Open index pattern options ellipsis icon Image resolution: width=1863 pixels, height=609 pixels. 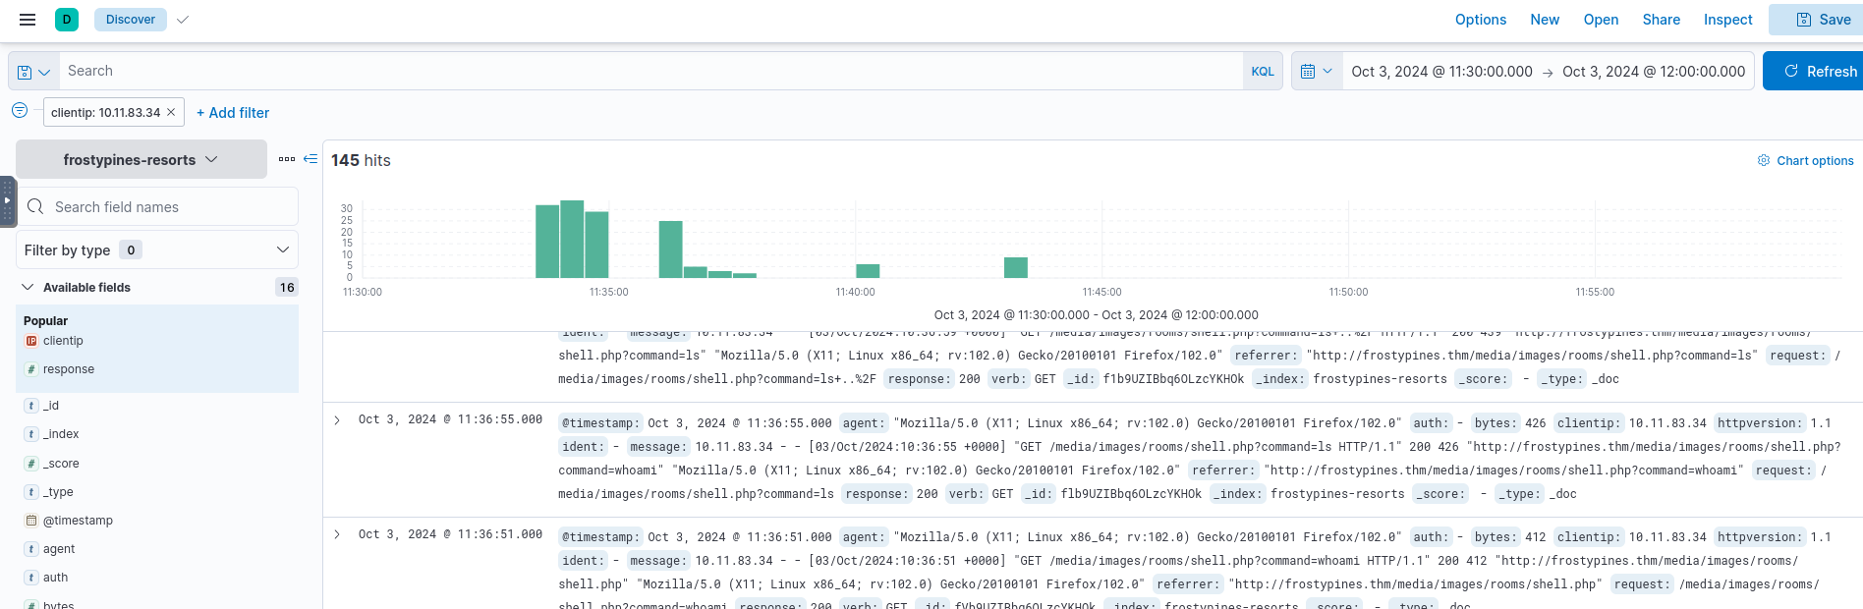point(286,159)
